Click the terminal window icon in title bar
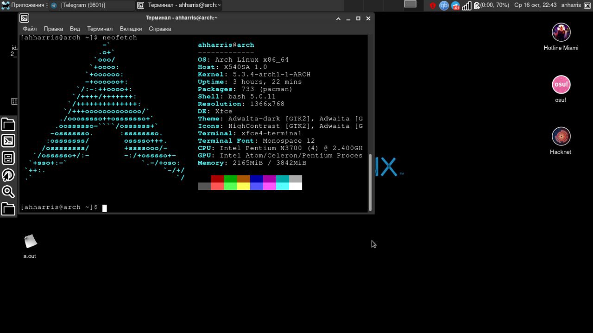Screen dimensions: 593x333 click(x=25, y=18)
